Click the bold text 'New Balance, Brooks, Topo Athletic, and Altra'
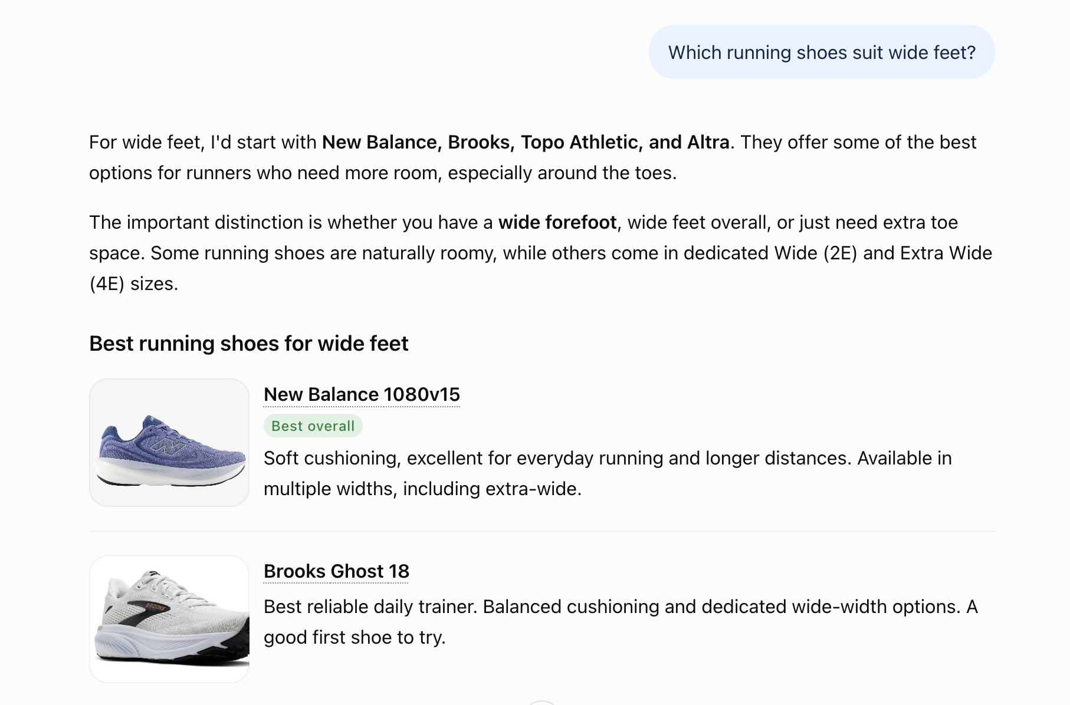 [526, 142]
